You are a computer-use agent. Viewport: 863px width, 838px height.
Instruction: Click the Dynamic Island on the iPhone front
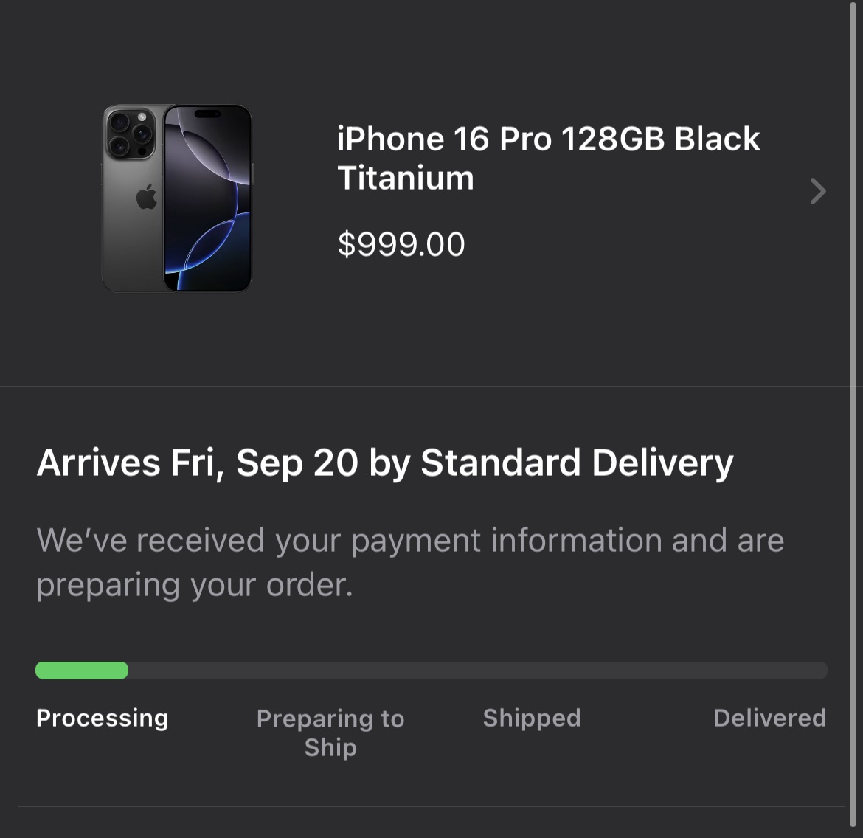[x=207, y=114]
